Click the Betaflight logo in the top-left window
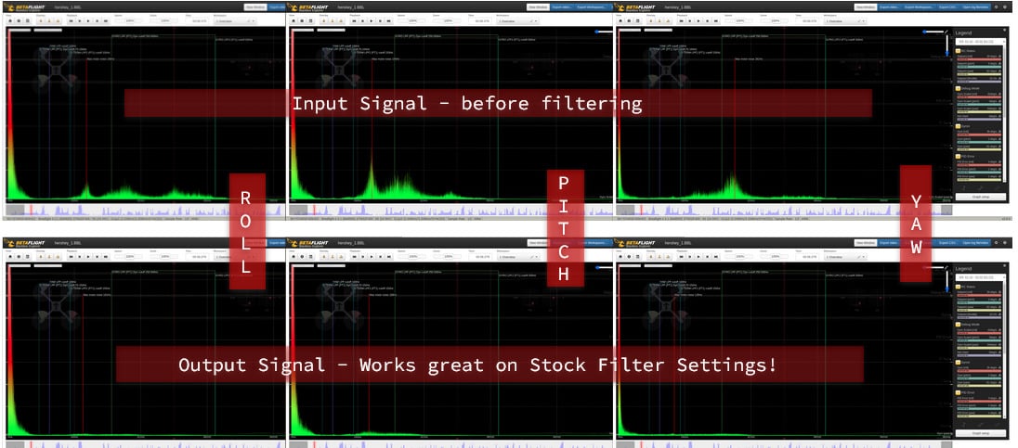This screenshot has height=448, width=1018. [28, 6]
